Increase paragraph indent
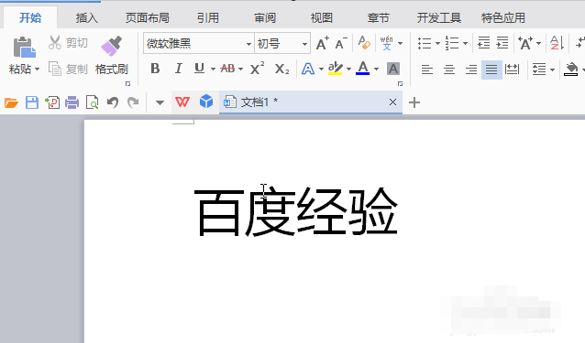This screenshot has height=343, width=585. point(502,43)
